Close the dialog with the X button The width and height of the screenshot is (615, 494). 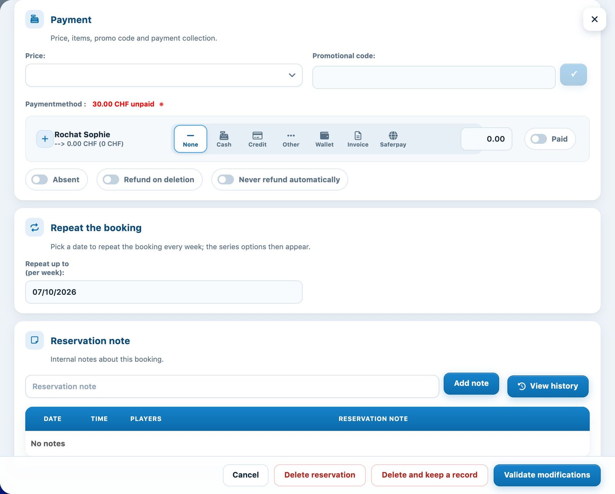pos(594,19)
